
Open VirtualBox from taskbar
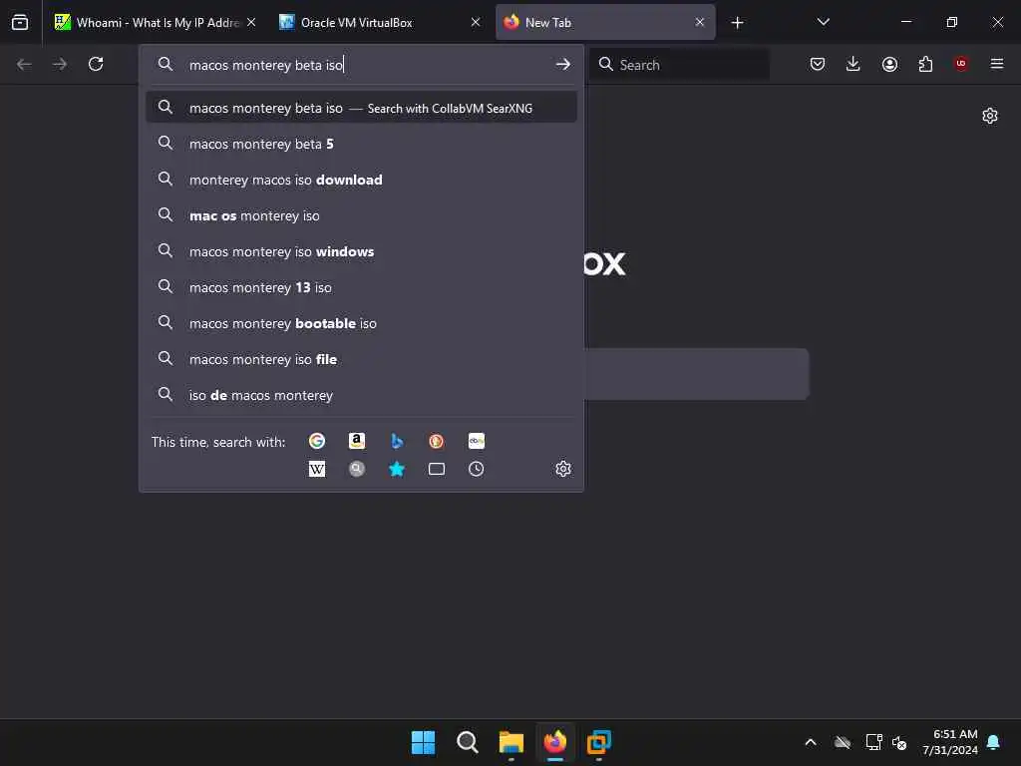pos(599,742)
